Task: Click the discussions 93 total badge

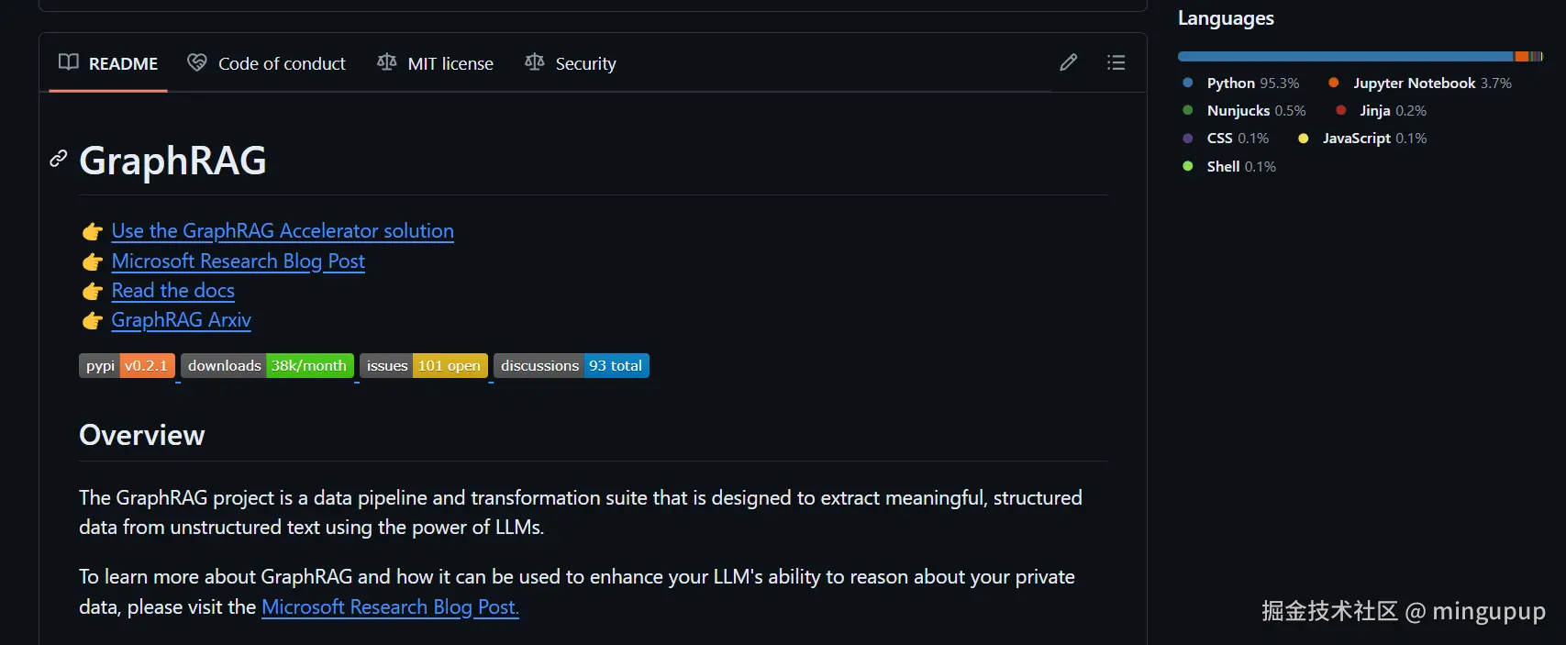Action: [x=571, y=366]
